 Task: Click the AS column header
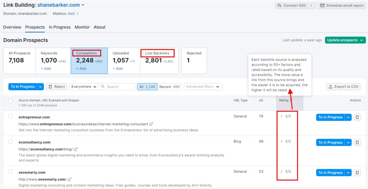tap(261, 100)
